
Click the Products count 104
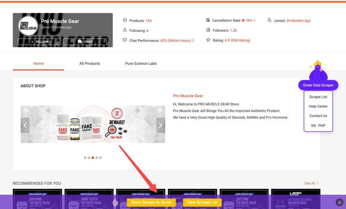(x=149, y=21)
